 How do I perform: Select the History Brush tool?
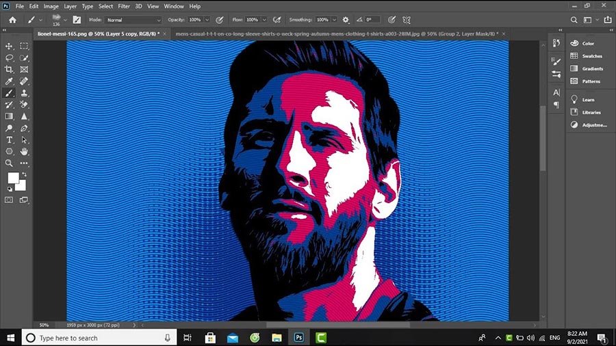coord(9,105)
